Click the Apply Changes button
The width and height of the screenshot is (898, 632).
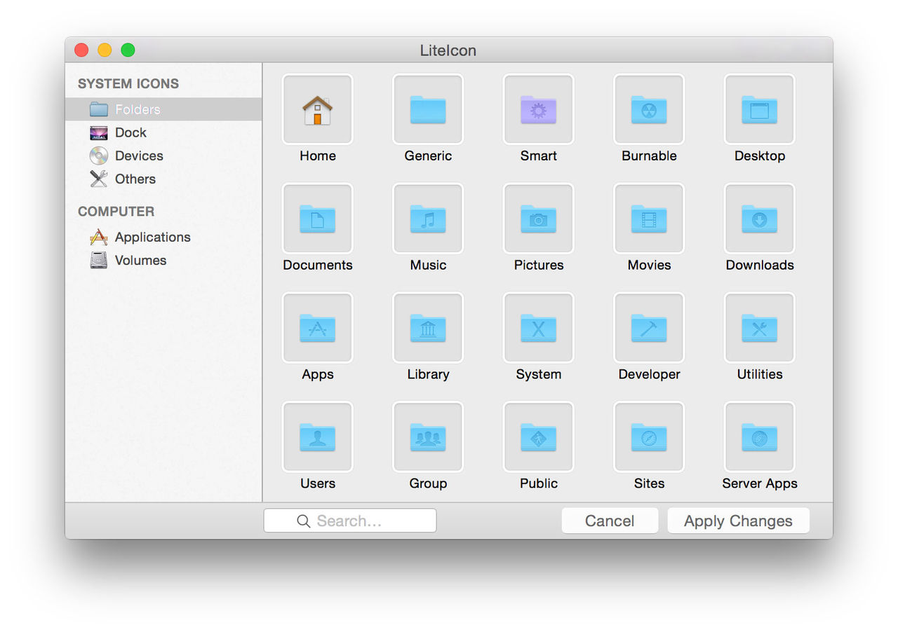point(738,521)
